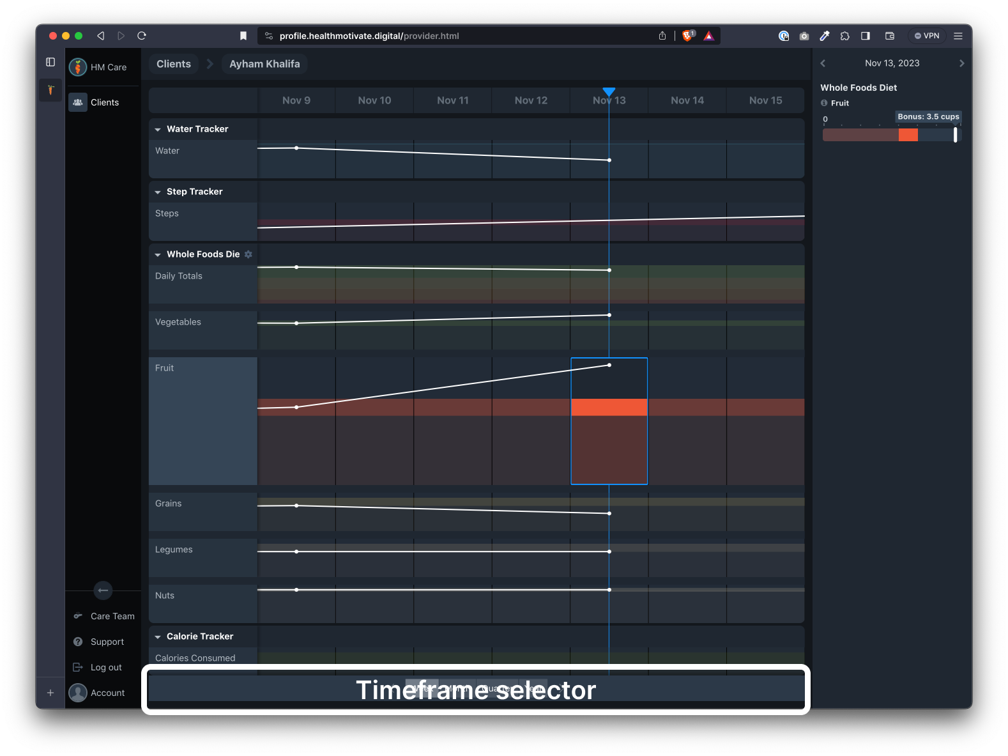Toggle the vertical tabs panel icon

(x=50, y=62)
